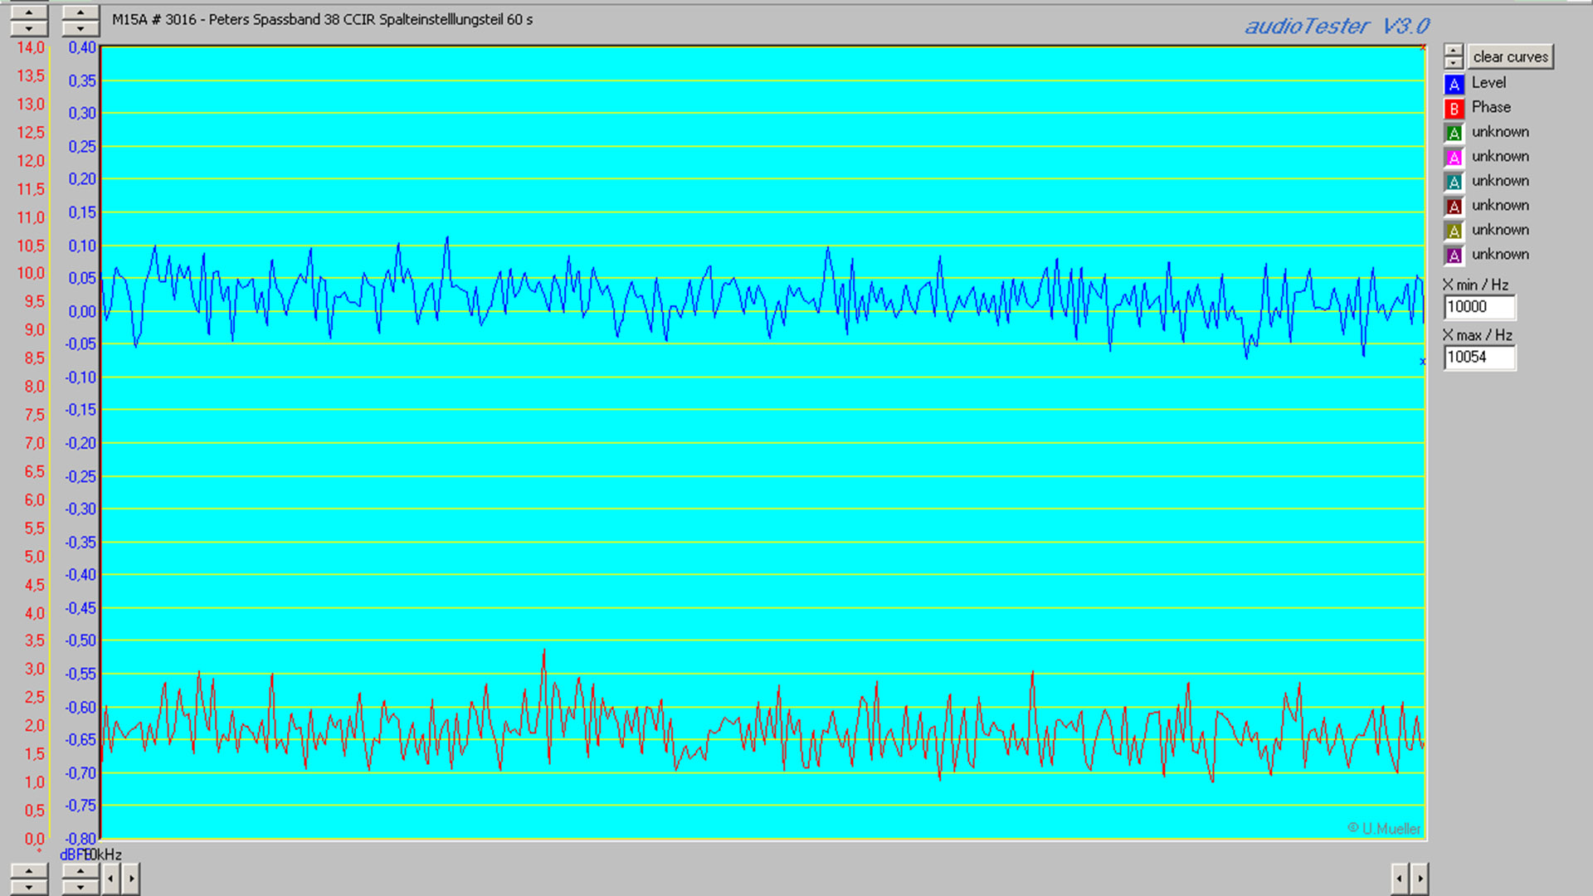This screenshot has width=1593, height=896.
Task: Click right arrow at bottom-right of graph
Action: tap(1420, 878)
